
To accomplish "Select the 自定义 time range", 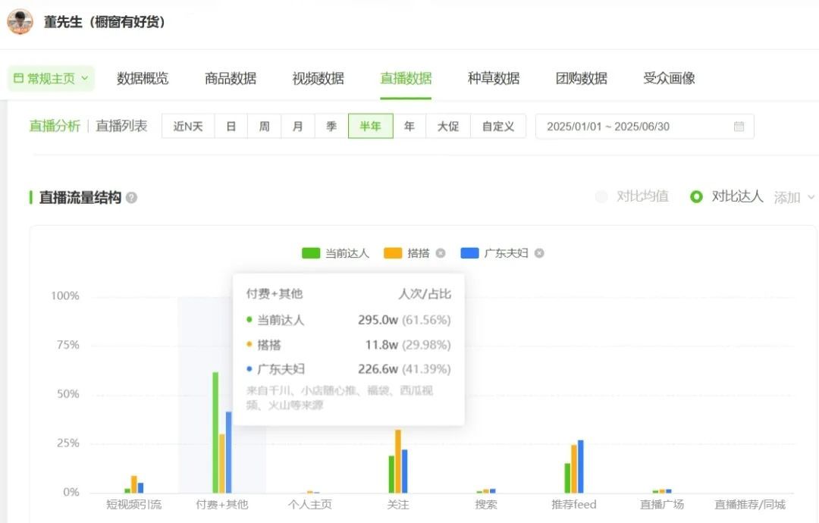I will pyautogui.click(x=497, y=127).
